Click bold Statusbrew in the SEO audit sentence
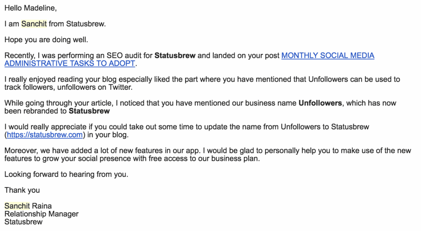The image size is (421, 231). (x=175, y=55)
